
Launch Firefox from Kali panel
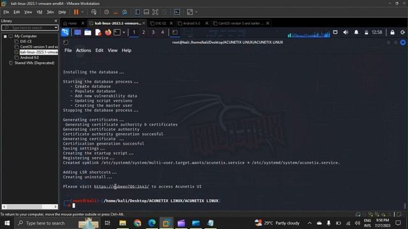point(108,32)
